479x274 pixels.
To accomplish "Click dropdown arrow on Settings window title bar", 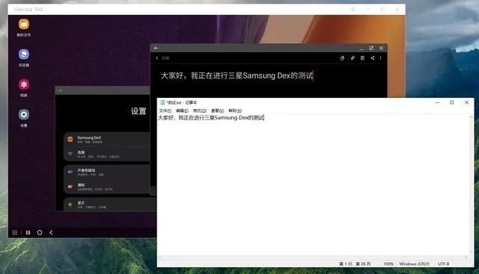I will tap(61, 90).
